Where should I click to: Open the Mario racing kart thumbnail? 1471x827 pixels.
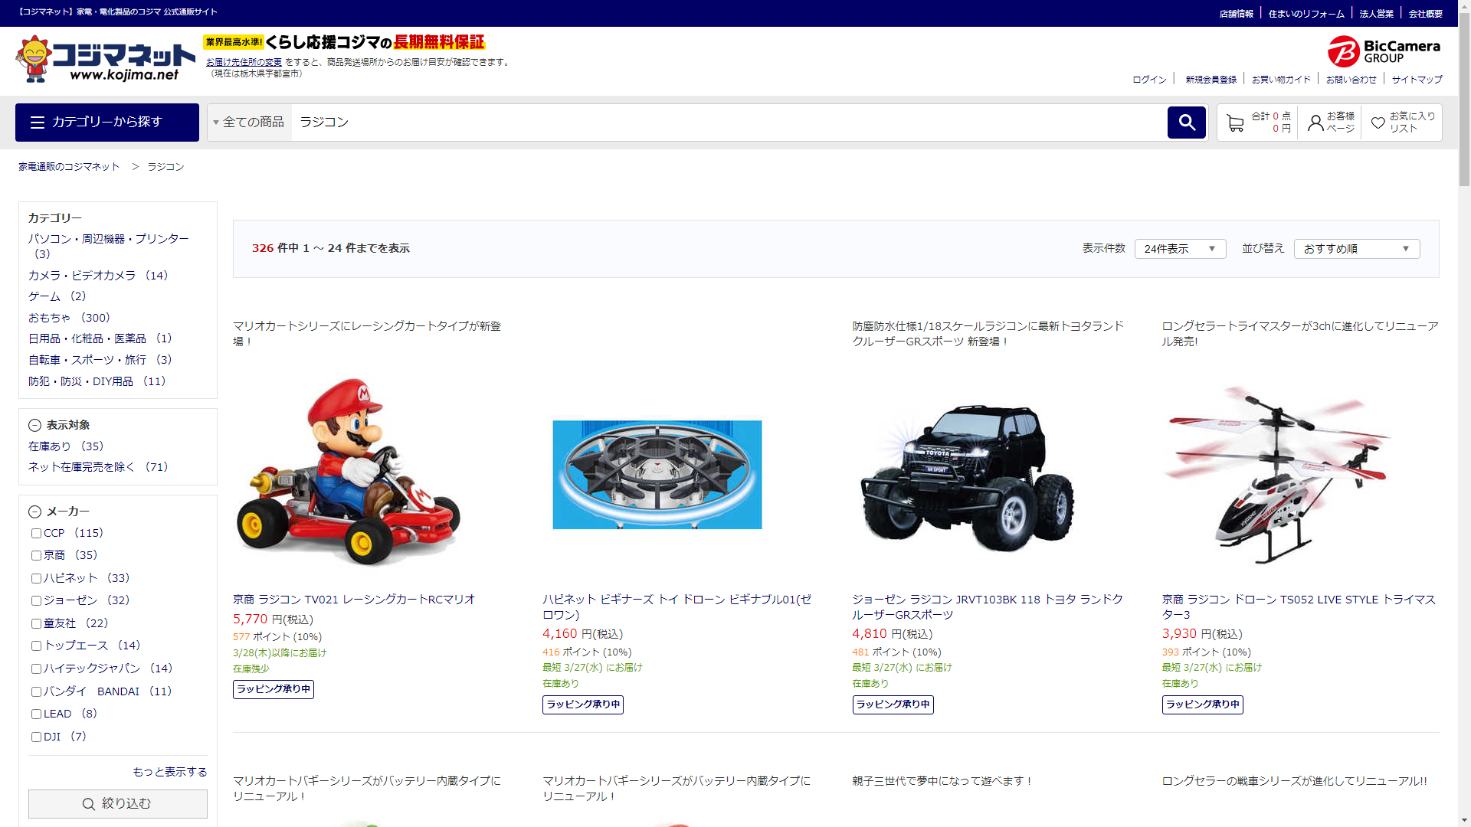349,472
